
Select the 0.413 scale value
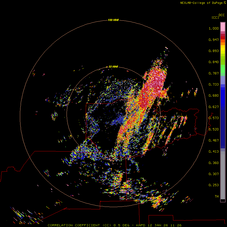pos(214,152)
